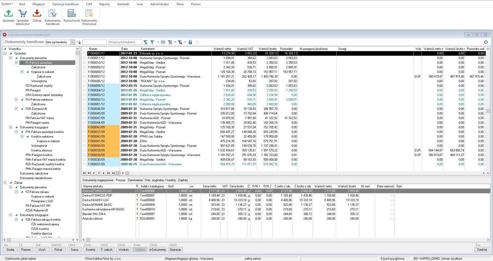Go to first record navigator button
493x261 pixels.
pos(84,173)
